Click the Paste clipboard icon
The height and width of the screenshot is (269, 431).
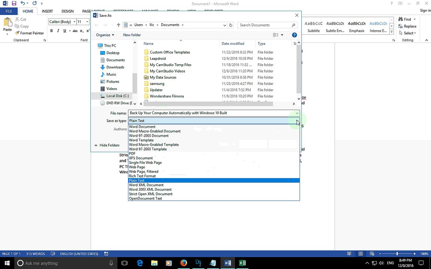tap(7, 22)
